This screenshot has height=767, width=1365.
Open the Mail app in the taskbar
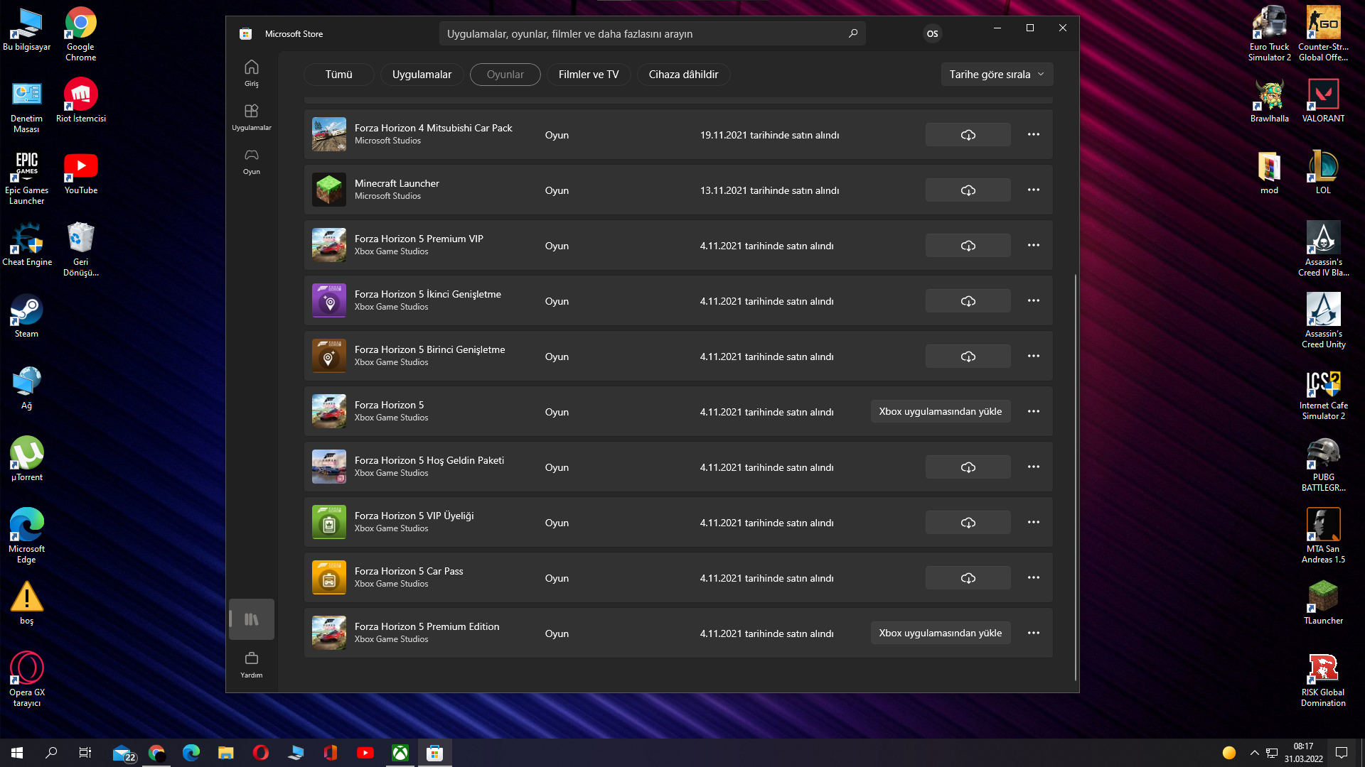coord(123,753)
